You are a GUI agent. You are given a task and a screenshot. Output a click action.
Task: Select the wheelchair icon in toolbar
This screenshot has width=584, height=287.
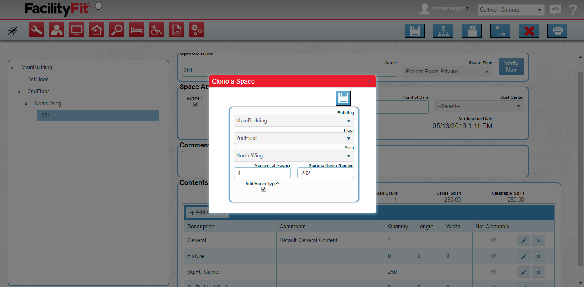pyautogui.click(x=157, y=30)
